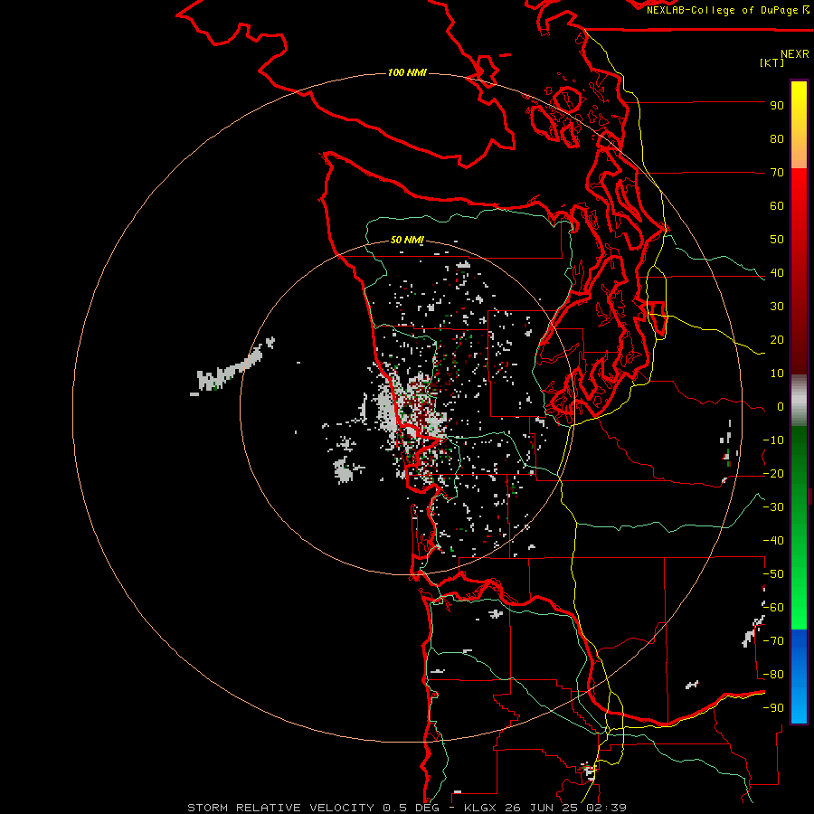Click the "KLGX" radar site identifier
This screenshot has width=814, height=814.
click(x=480, y=808)
